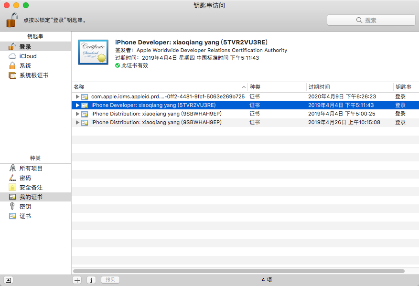This screenshot has height=286, width=419.
Task: Select the iCloud keychain
Action: tap(35, 56)
